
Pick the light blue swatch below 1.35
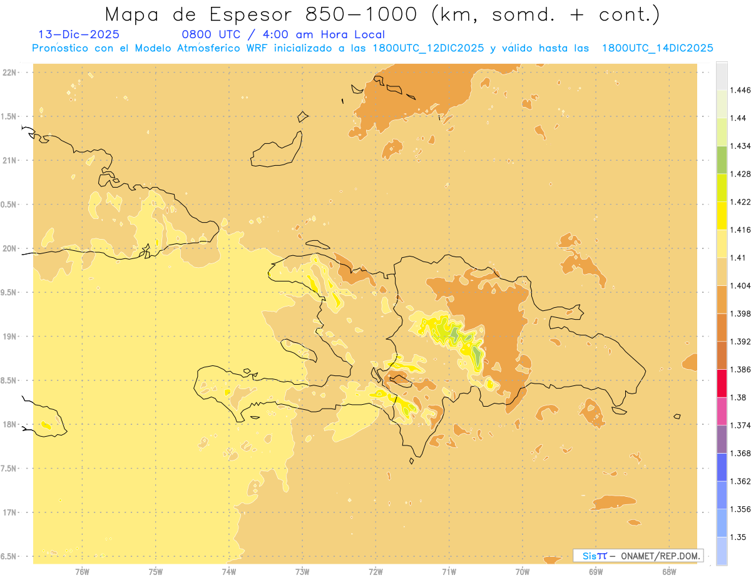pos(722,551)
